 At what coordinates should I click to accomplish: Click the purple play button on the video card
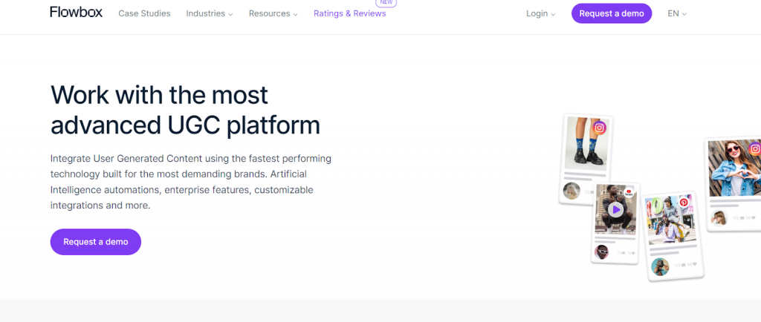[615, 210]
